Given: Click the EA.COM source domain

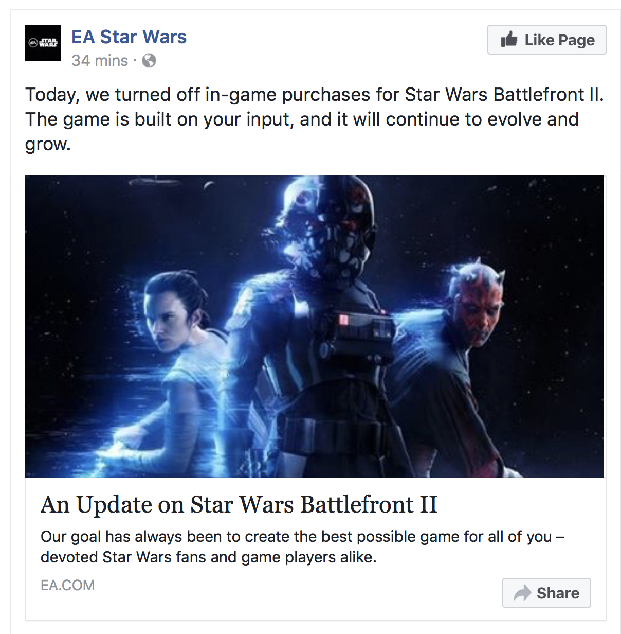Looking at the screenshot, I should [68, 586].
